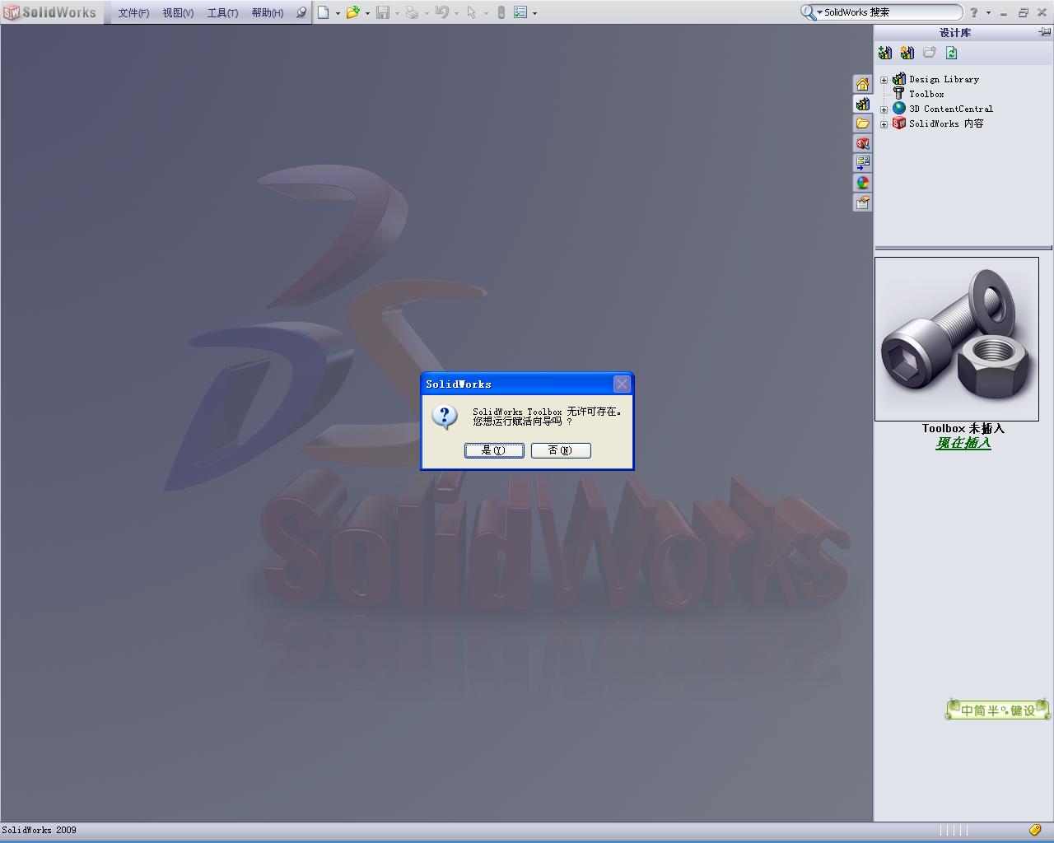
Task: Pin the 设计库 task pane
Action: [1044, 32]
